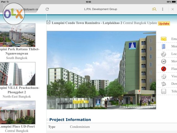Open Lumpini Ville Prachachuen-Phongphet 2 thumbnail
The image size is (177, 133).
click(x=18, y=74)
